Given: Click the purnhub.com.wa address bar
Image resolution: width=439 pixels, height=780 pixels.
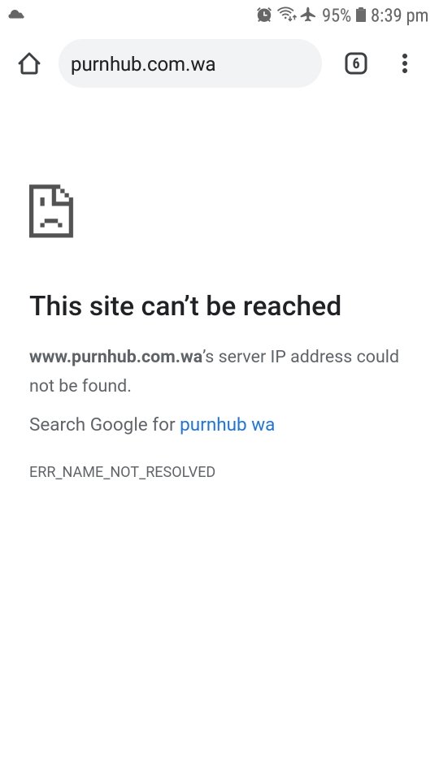Looking at the screenshot, I should [x=190, y=63].
